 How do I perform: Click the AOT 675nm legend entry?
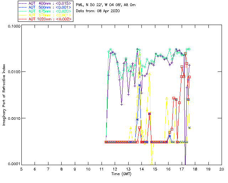[x=45, y=11]
